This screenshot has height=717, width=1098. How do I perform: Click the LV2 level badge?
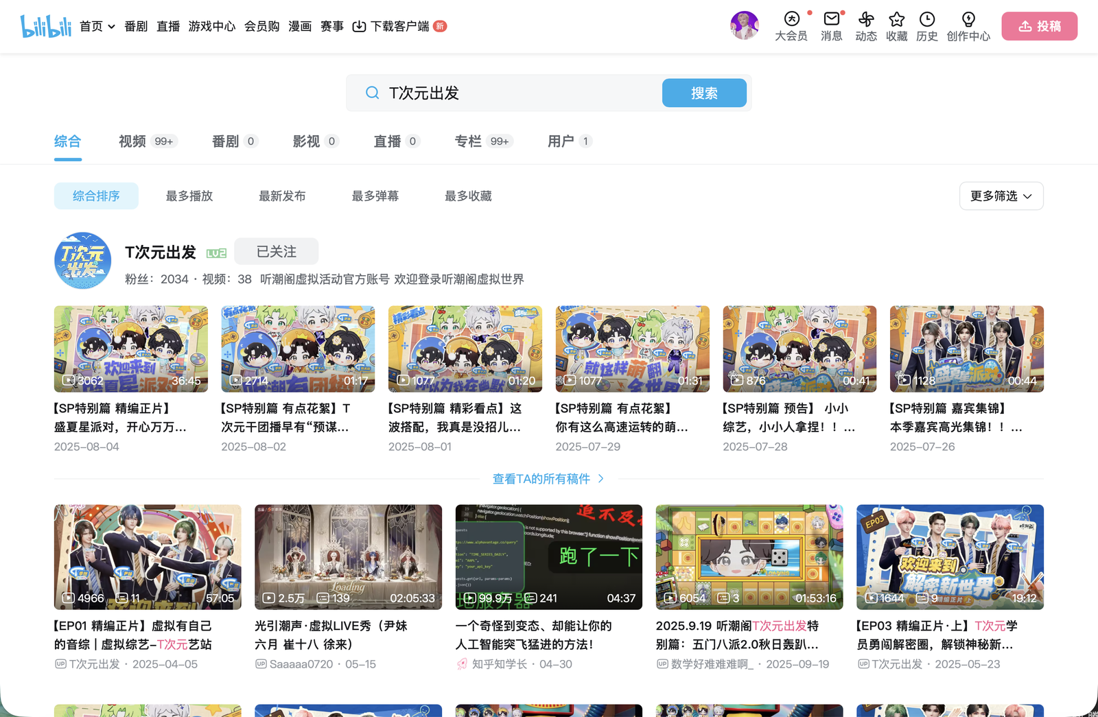click(x=216, y=253)
